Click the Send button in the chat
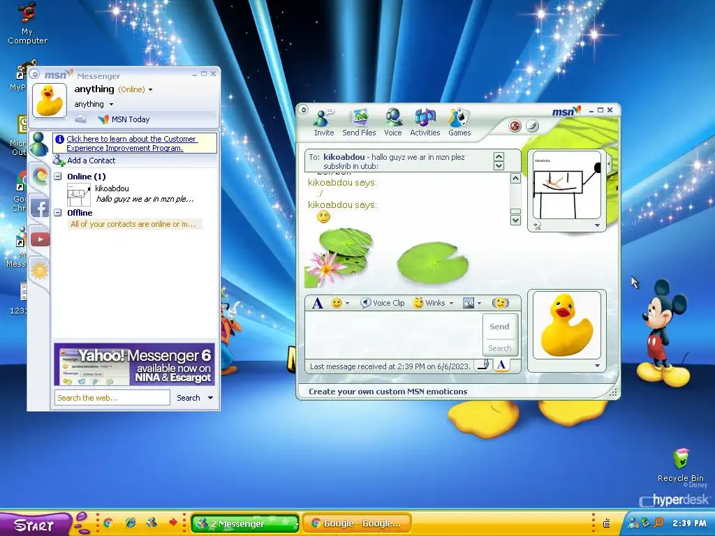Screen dimensions: 715x536 (499, 327)
